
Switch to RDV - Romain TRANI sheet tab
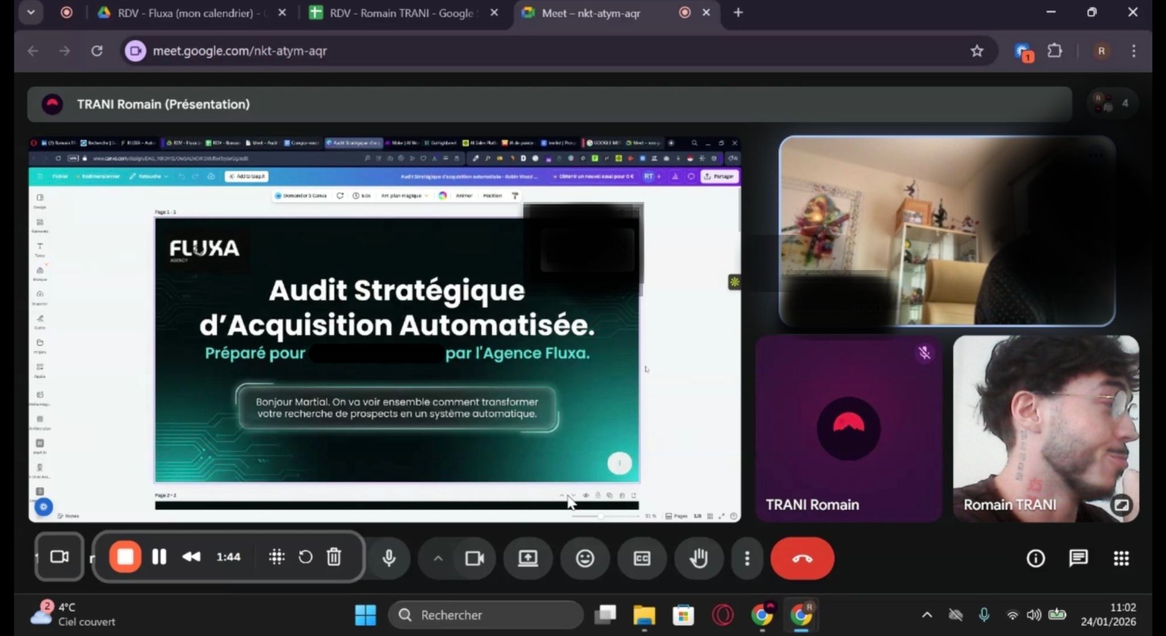point(399,13)
